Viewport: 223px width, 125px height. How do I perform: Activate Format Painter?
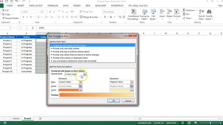10,18
